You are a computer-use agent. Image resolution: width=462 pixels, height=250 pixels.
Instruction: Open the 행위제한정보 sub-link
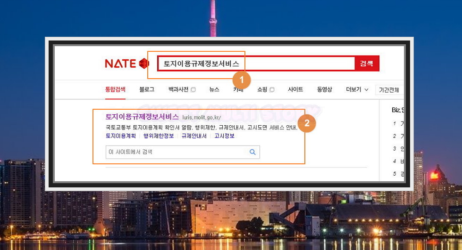click(159, 136)
